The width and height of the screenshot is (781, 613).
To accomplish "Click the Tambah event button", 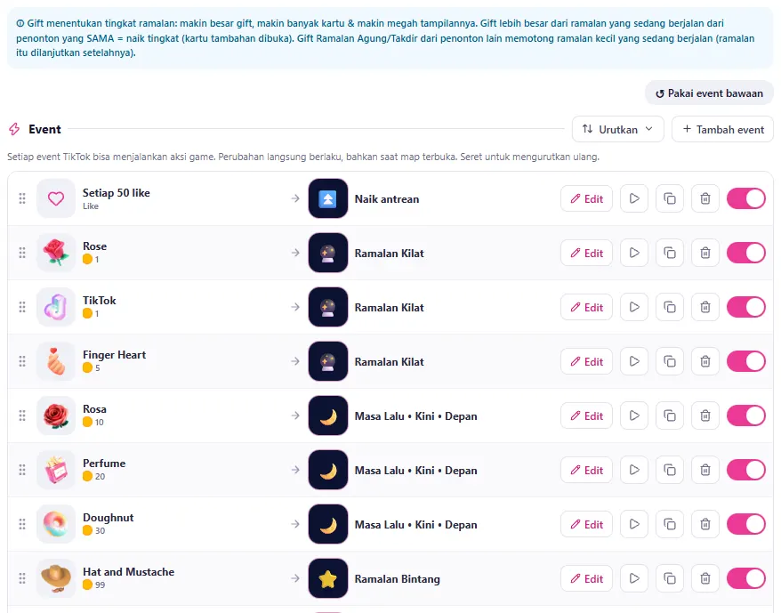I will [x=722, y=129].
